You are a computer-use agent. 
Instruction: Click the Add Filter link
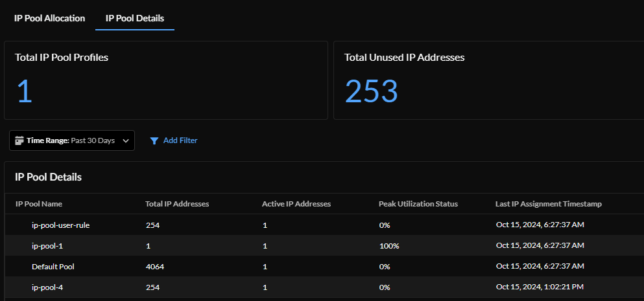(x=180, y=140)
